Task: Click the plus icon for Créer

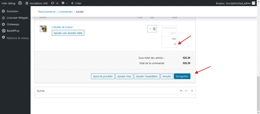Action: click(x=72, y=3)
